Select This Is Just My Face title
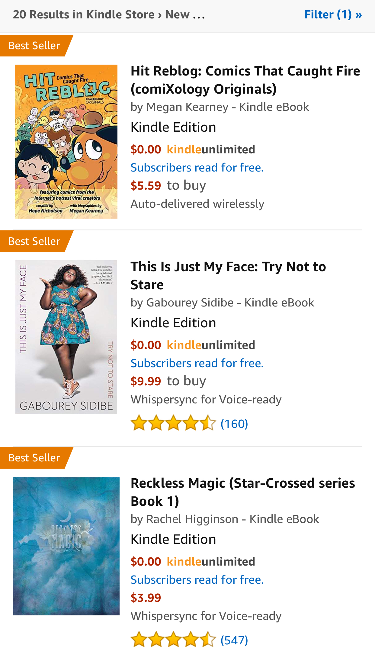Viewport: 375px width, 648px height. click(x=228, y=275)
